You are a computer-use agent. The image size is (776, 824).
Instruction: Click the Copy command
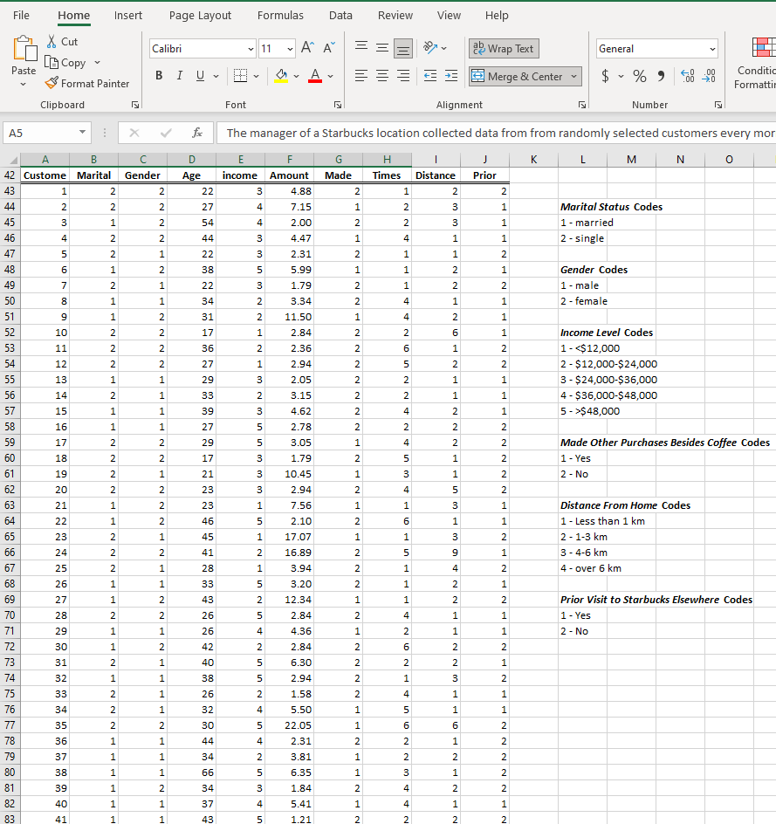tap(72, 62)
